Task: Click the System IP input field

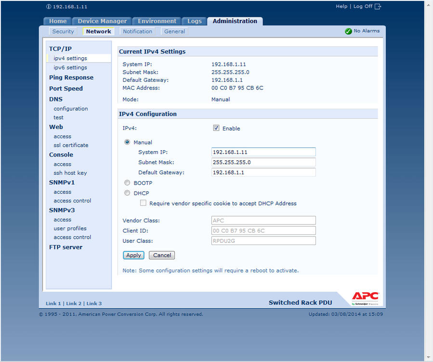Action: [x=263, y=152]
